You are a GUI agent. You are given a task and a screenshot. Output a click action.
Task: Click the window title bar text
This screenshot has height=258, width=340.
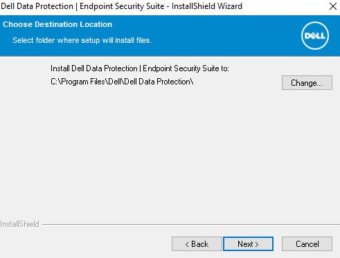coord(121,6)
